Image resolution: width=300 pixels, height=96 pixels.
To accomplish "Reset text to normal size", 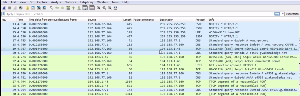I will click(110, 8).
